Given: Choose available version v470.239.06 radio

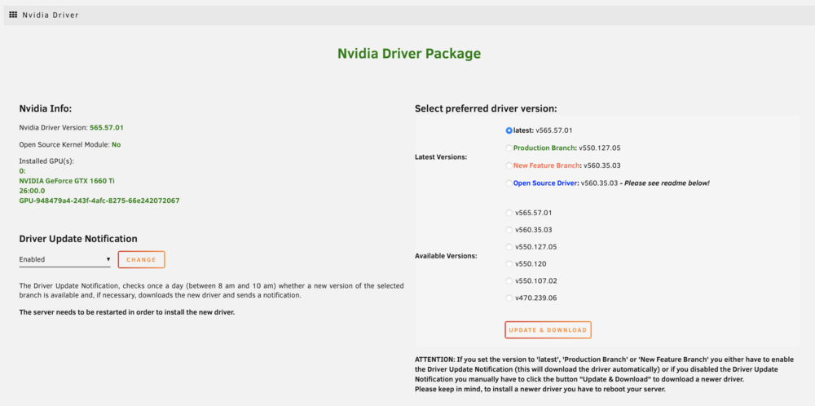Looking at the screenshot, I should click(x=509, y=298).
